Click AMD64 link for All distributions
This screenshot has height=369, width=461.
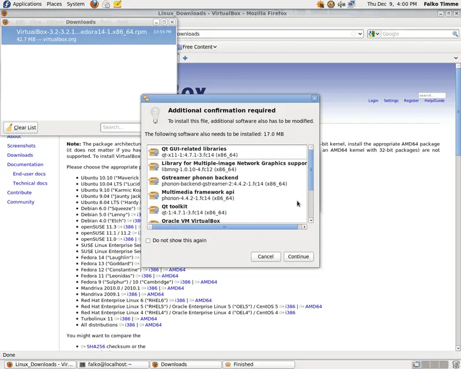point(153,325)
